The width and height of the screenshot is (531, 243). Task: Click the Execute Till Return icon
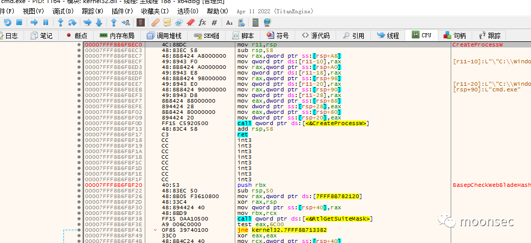point(114,22)
